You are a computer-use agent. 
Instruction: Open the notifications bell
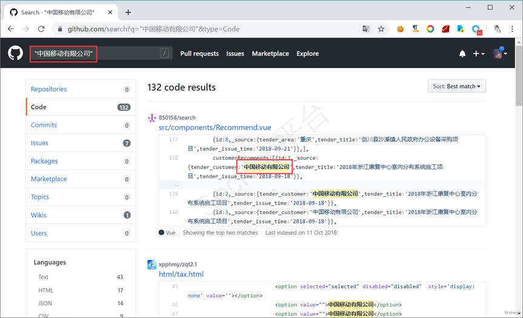[462, 54]
